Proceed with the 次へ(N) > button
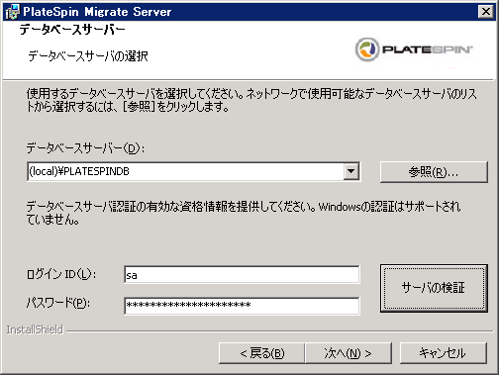The image size is (499, 375). click(349, 353)
